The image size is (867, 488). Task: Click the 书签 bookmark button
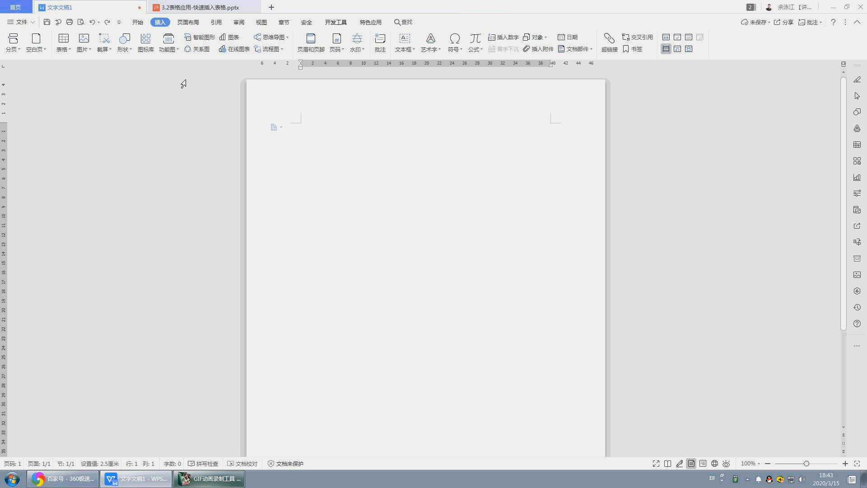pos(632,49)
